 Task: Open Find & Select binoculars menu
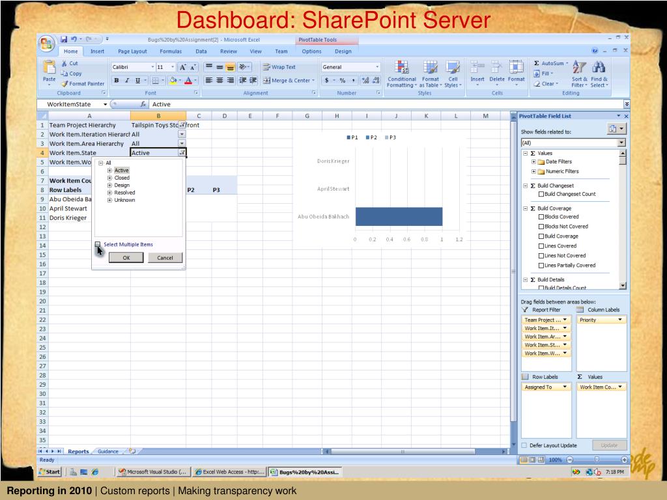point(599,74)
